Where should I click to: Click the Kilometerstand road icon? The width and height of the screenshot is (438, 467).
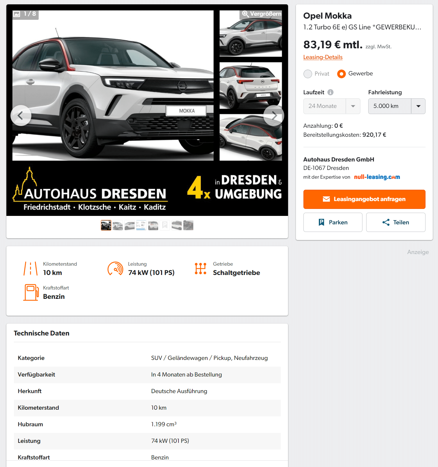(x=31, y=269)
